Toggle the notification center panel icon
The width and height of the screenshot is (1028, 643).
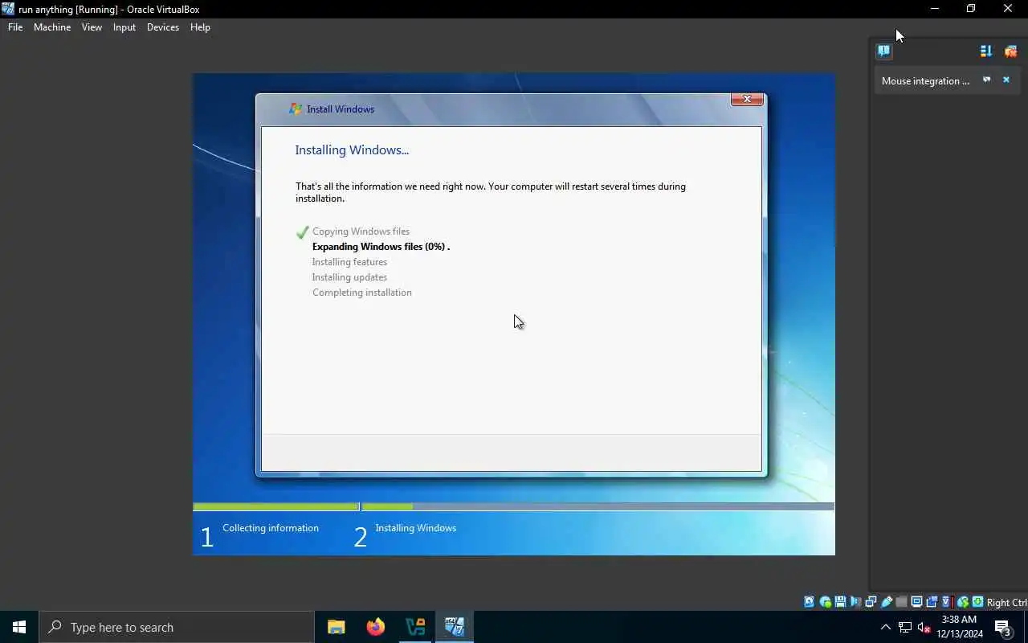883,51
